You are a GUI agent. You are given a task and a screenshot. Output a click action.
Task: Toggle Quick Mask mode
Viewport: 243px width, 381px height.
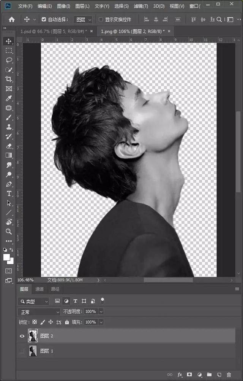pyautogui.click(x=9, y=271)
